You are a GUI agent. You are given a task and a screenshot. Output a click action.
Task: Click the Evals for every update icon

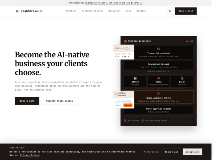(x=143, y=121)
